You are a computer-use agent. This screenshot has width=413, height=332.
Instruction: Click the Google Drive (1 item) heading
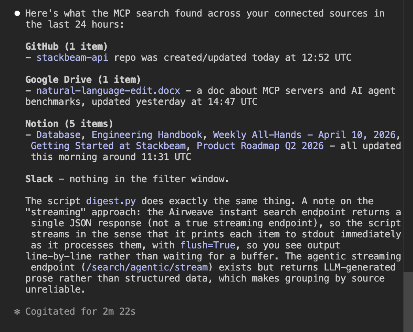pyautogui.click(x=83, y=80)
